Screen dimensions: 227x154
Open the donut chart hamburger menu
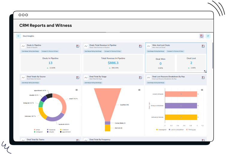pos(76,90)
